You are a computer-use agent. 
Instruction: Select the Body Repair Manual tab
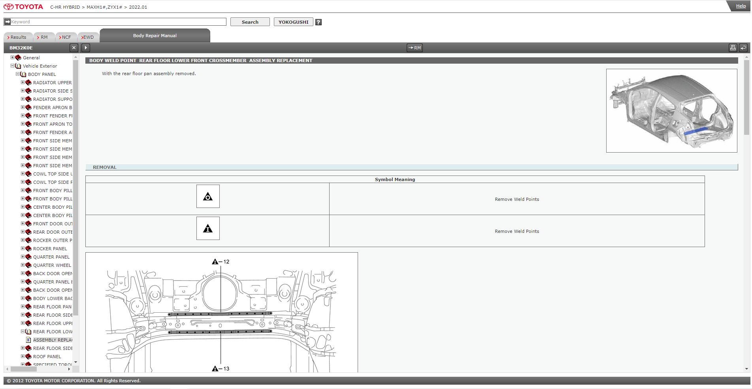click(x=155, y=36)
